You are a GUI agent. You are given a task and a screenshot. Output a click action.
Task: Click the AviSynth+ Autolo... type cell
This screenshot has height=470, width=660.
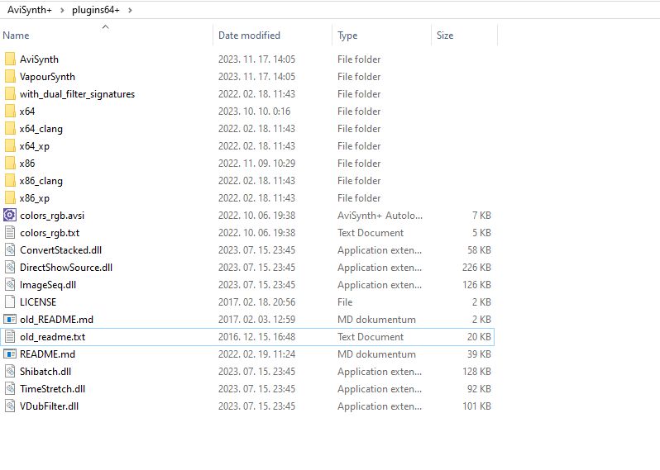[x=380, y=216]
